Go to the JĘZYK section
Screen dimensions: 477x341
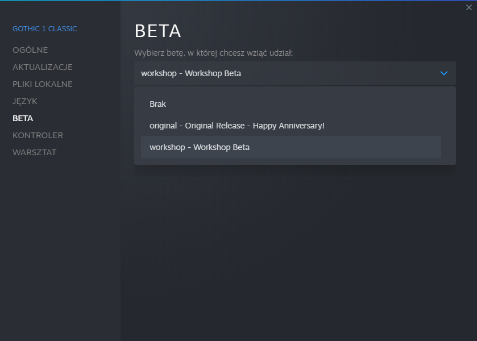click(25, 101)
